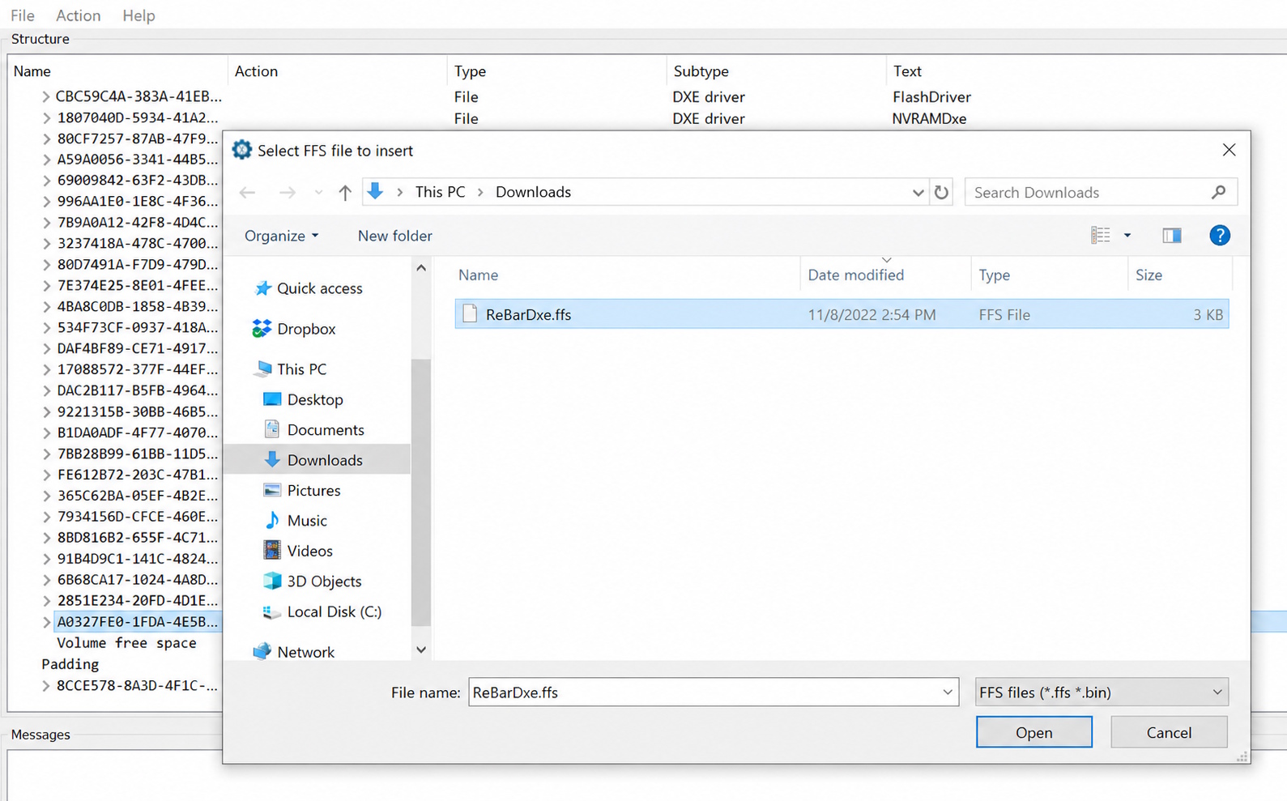Create a New folder
This screenshot has width=1287, height=801.
(x=394, y=236)
